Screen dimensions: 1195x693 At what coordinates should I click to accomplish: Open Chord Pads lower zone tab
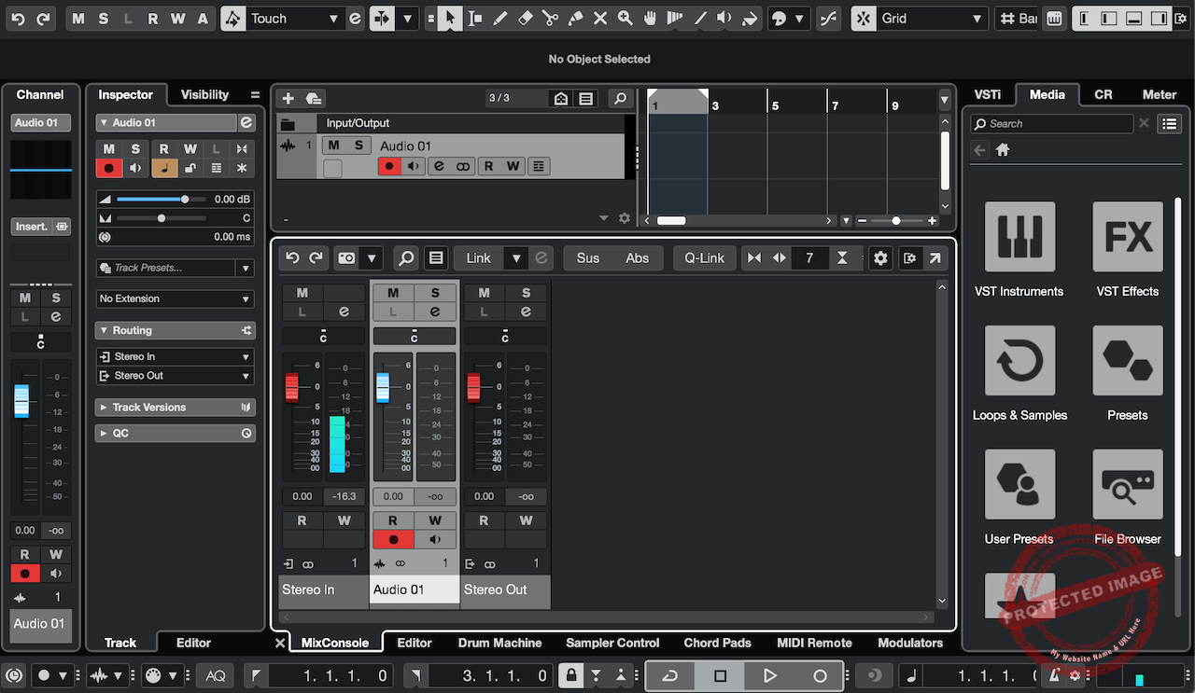(x=717, y=643)
